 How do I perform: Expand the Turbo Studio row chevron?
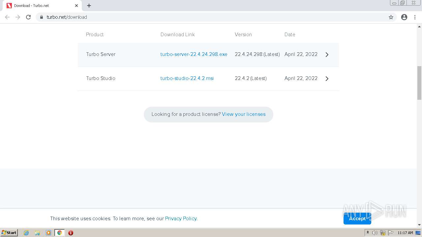click(327, 79)
